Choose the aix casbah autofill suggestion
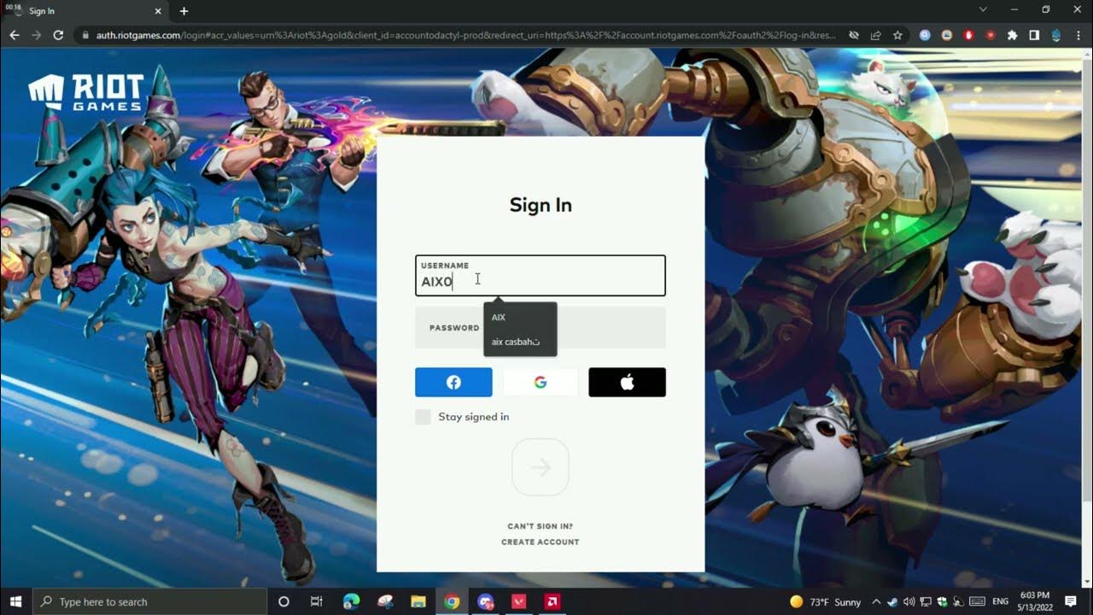The width and height of the screenshot is (1093, 615). (x=520, y=342)
